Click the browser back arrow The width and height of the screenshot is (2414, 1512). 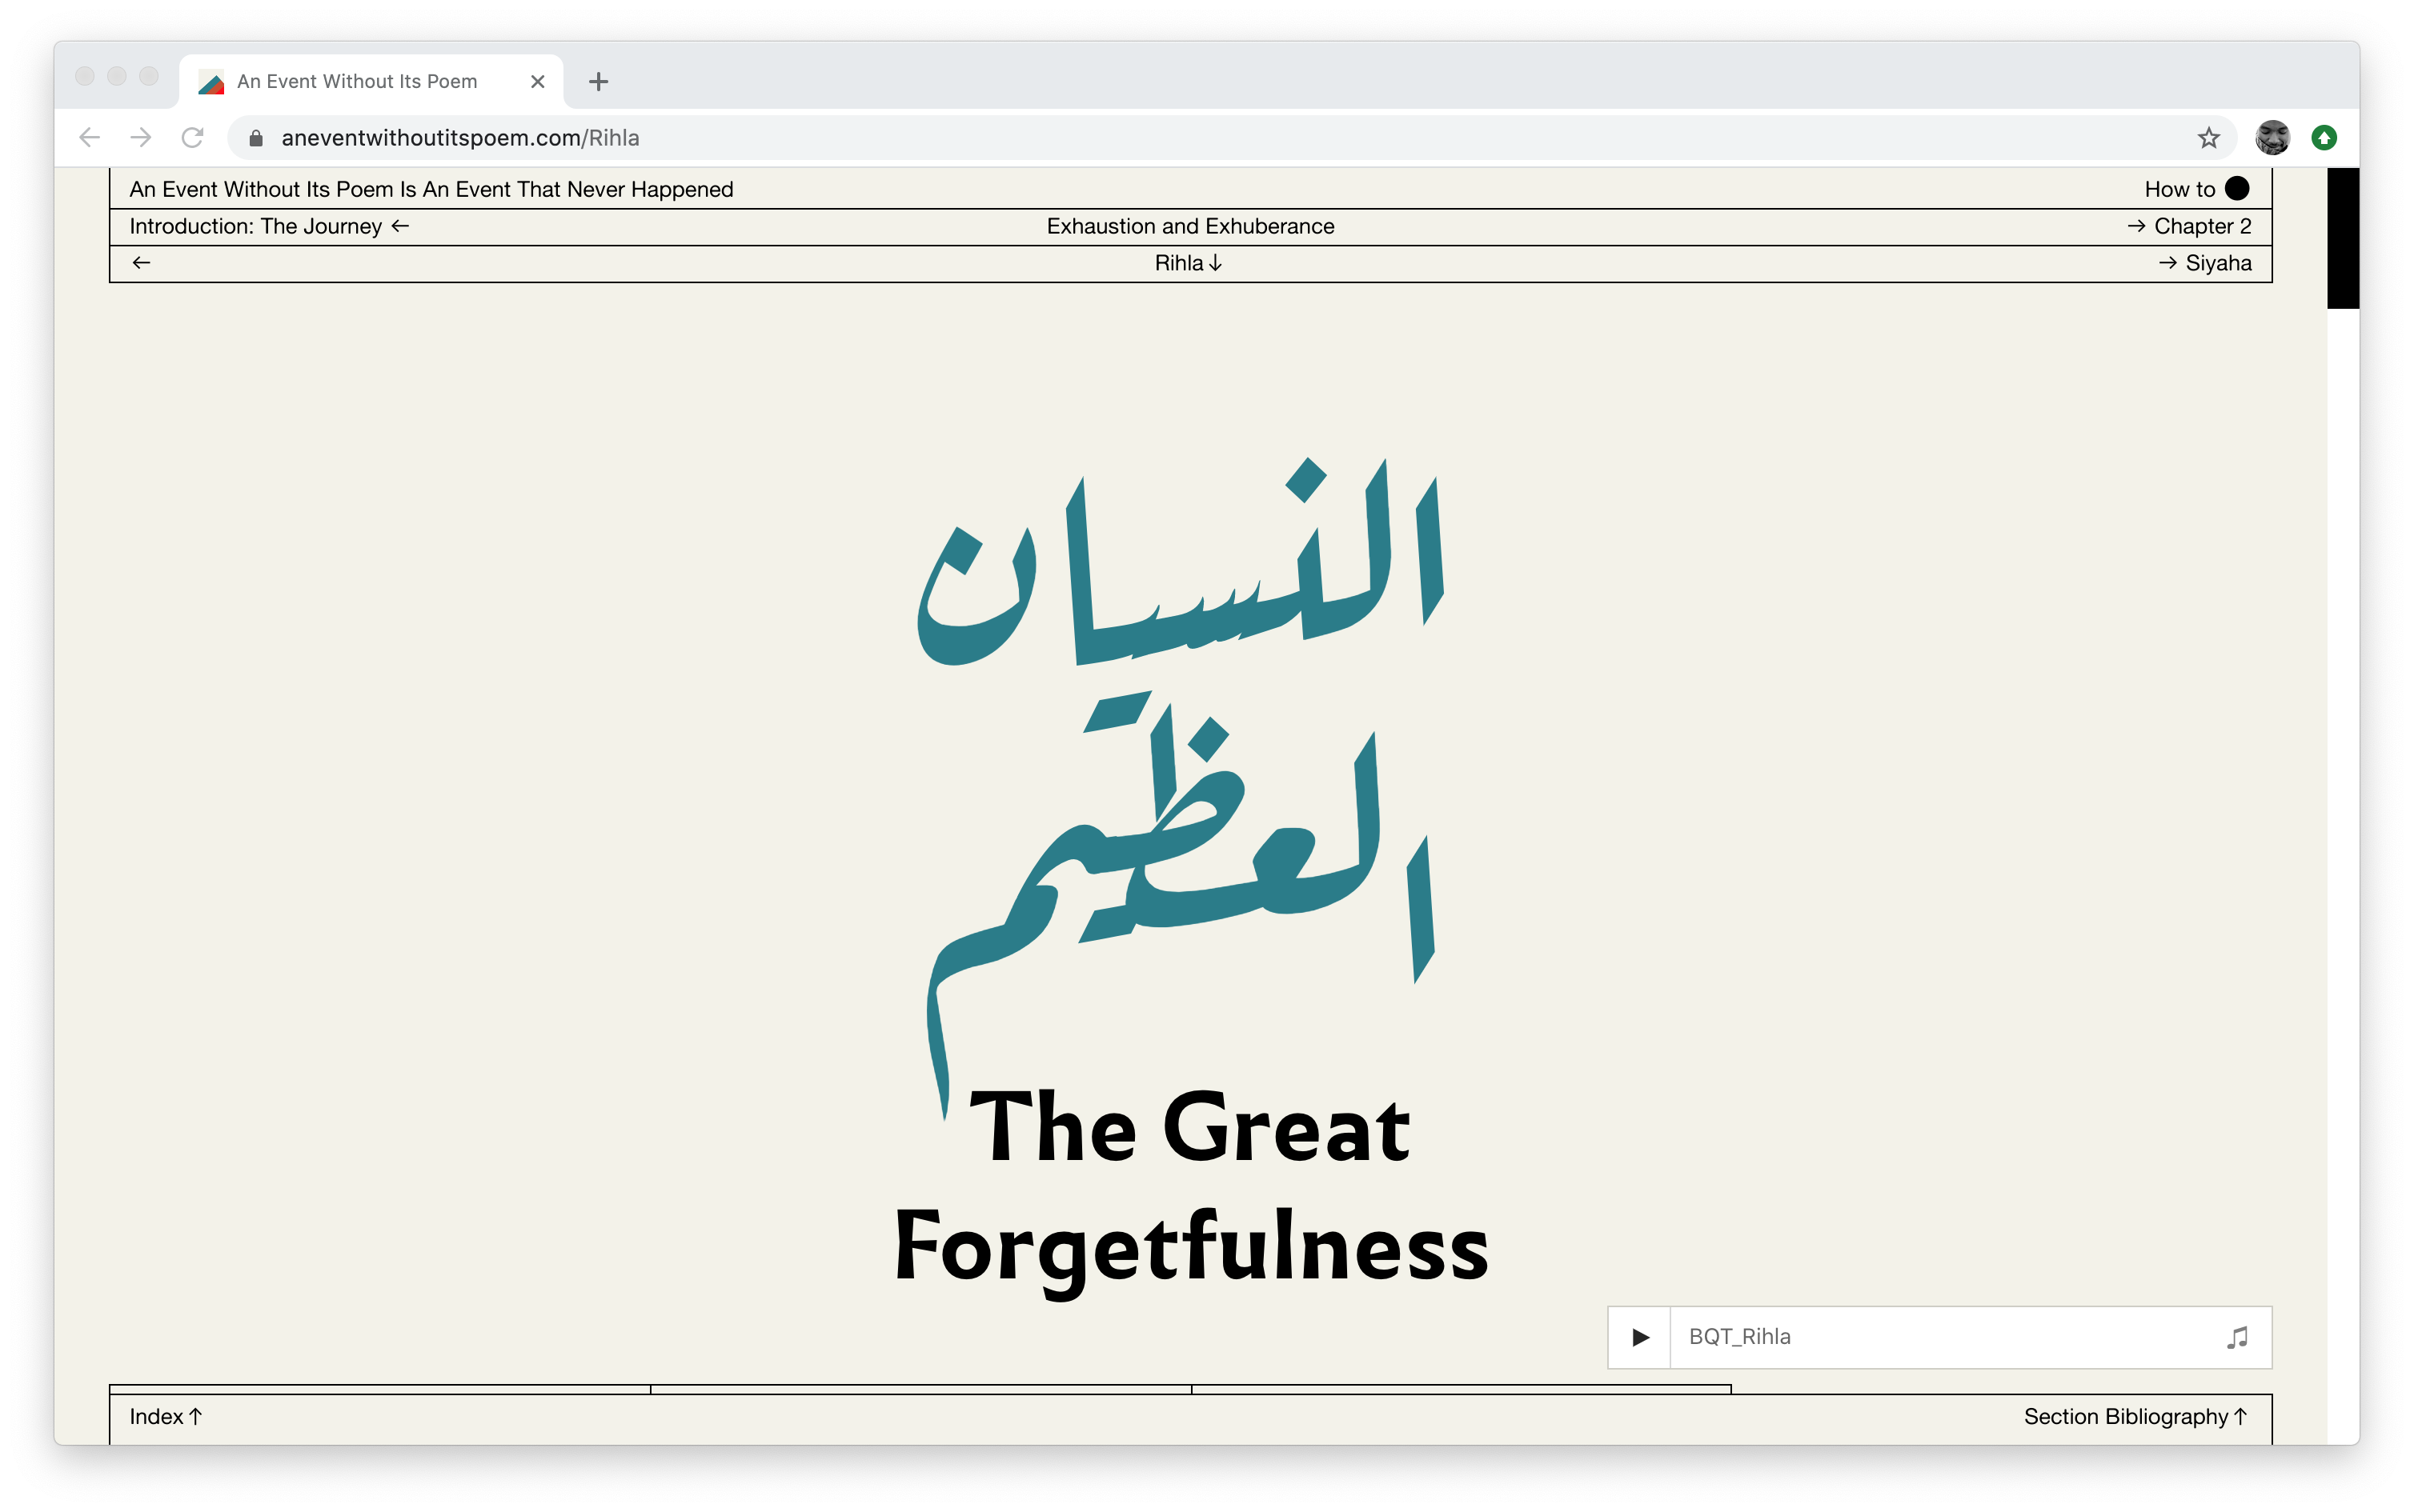click(x=89, y=137)
